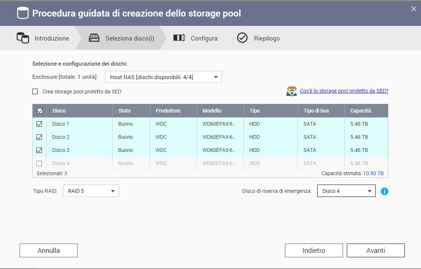The width and height of the screenshot is (421, 269).
Task: Sort table by Capacità column header
Action: tap(360, 111)
